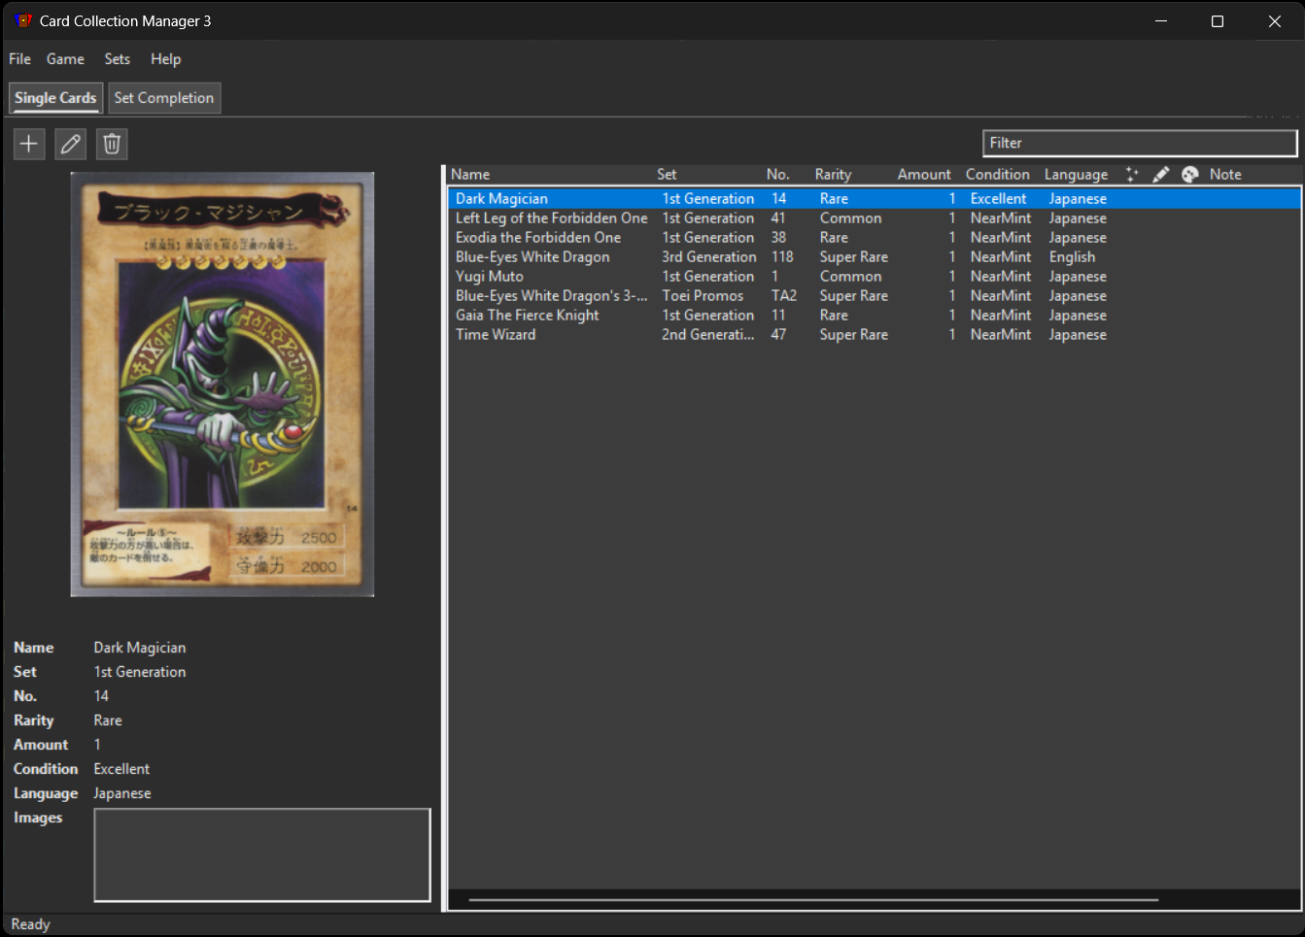Image resolution: width=1305 pixels, height=937 pixels.
Task: Click the Common rarity in the Yugi Muto row
Action: [850, 277]
